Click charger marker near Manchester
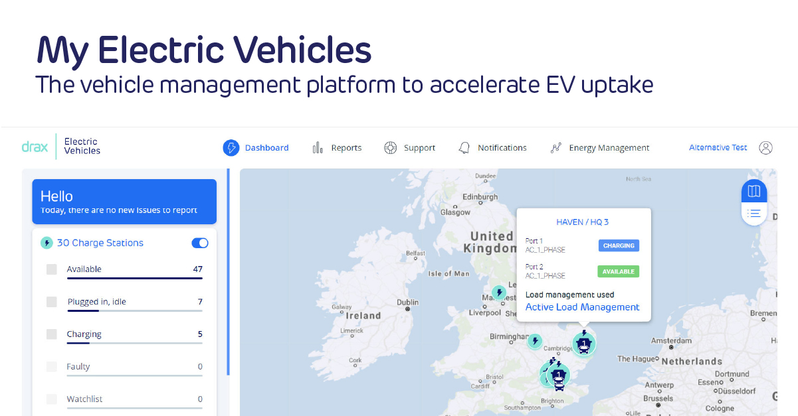The width and height of the screenshot is (798, 416). point(498,292)
